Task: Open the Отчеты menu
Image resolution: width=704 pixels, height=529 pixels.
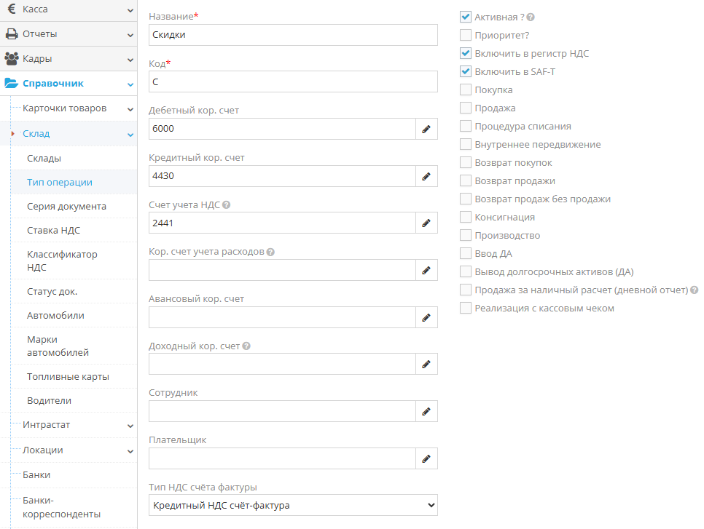Action: [x=69, y=33]
